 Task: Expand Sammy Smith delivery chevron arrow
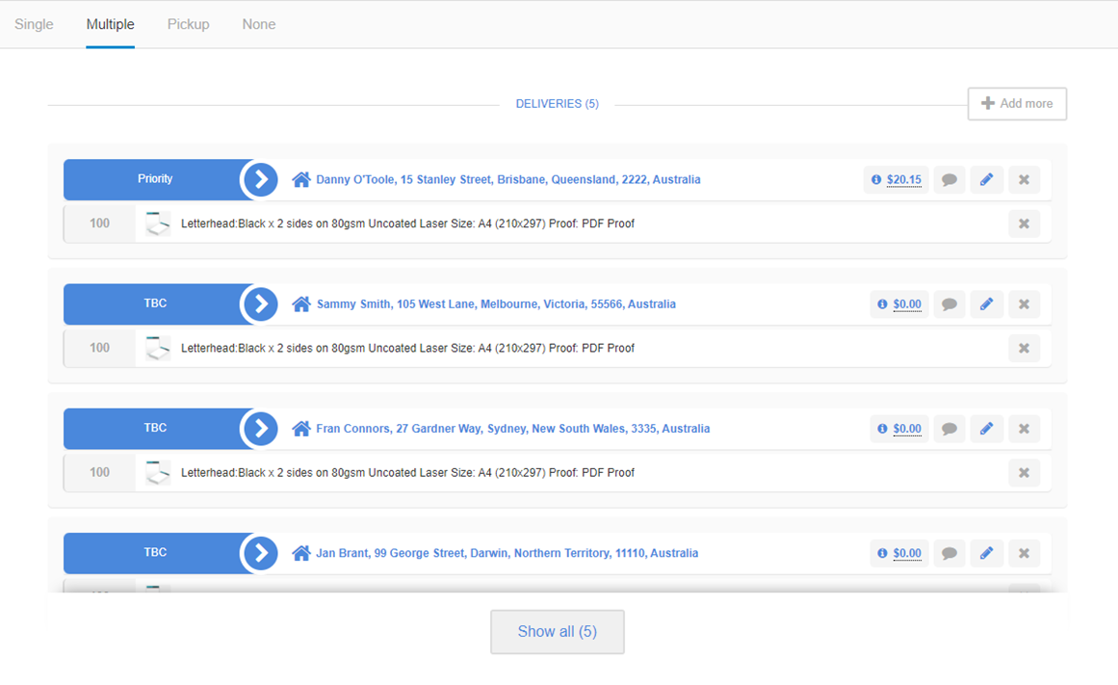click(261, 304)
